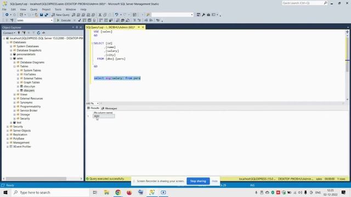351x197 pixels.
Task: Open File Explorer from the taskbar
Action: pos(106,192)
